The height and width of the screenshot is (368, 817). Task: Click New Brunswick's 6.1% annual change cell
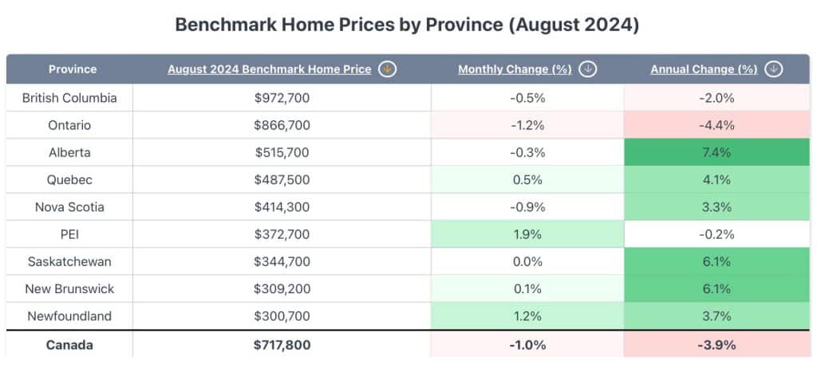[716, 288]
